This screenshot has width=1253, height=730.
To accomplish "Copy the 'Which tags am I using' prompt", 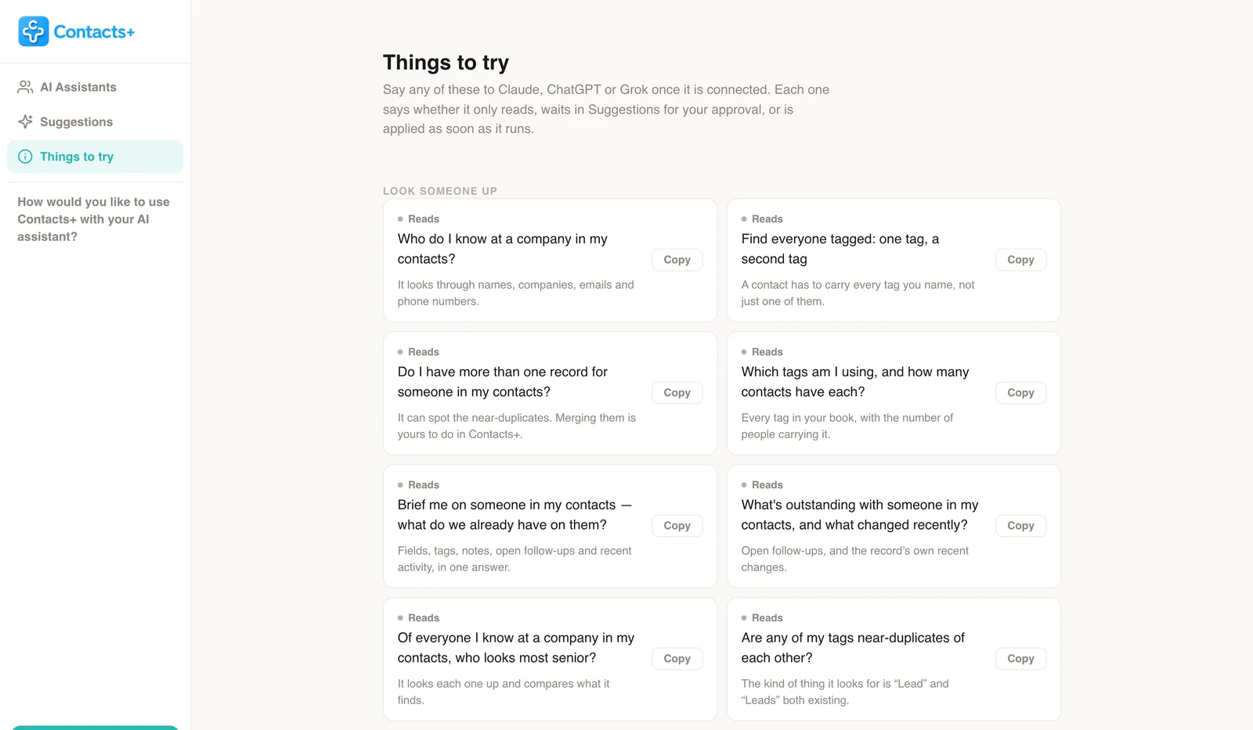I will pyautogui.click(x=1020, y=393).
